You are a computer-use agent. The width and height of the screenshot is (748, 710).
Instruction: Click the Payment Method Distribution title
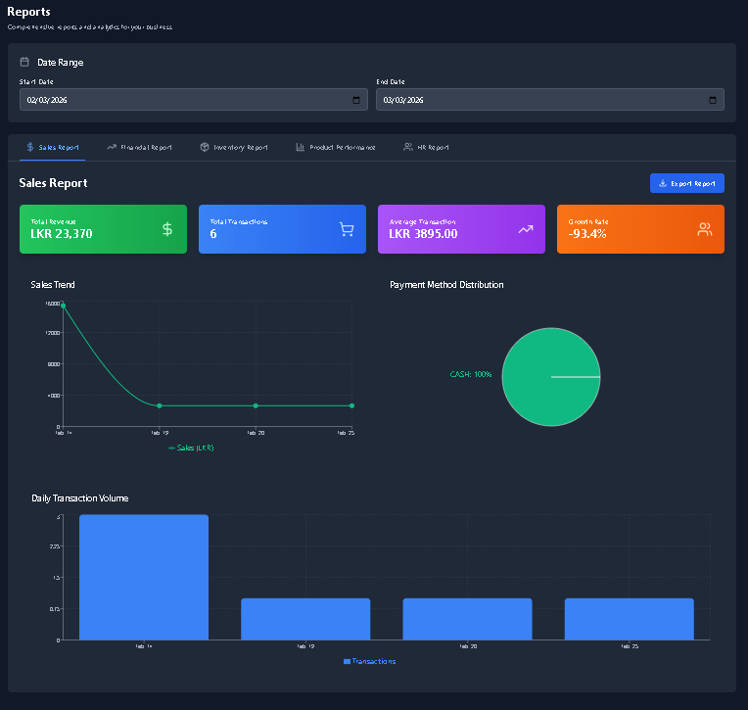(x=446, y=285)
